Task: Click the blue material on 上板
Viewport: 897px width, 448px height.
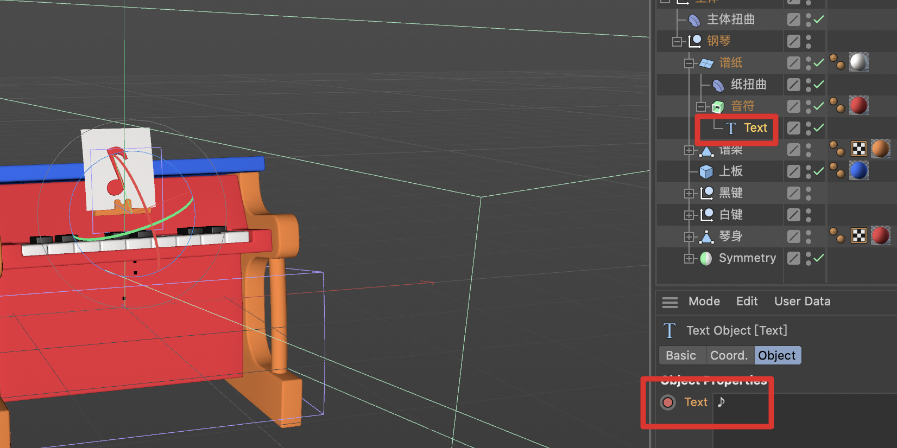Action: [x=859, y=170]
